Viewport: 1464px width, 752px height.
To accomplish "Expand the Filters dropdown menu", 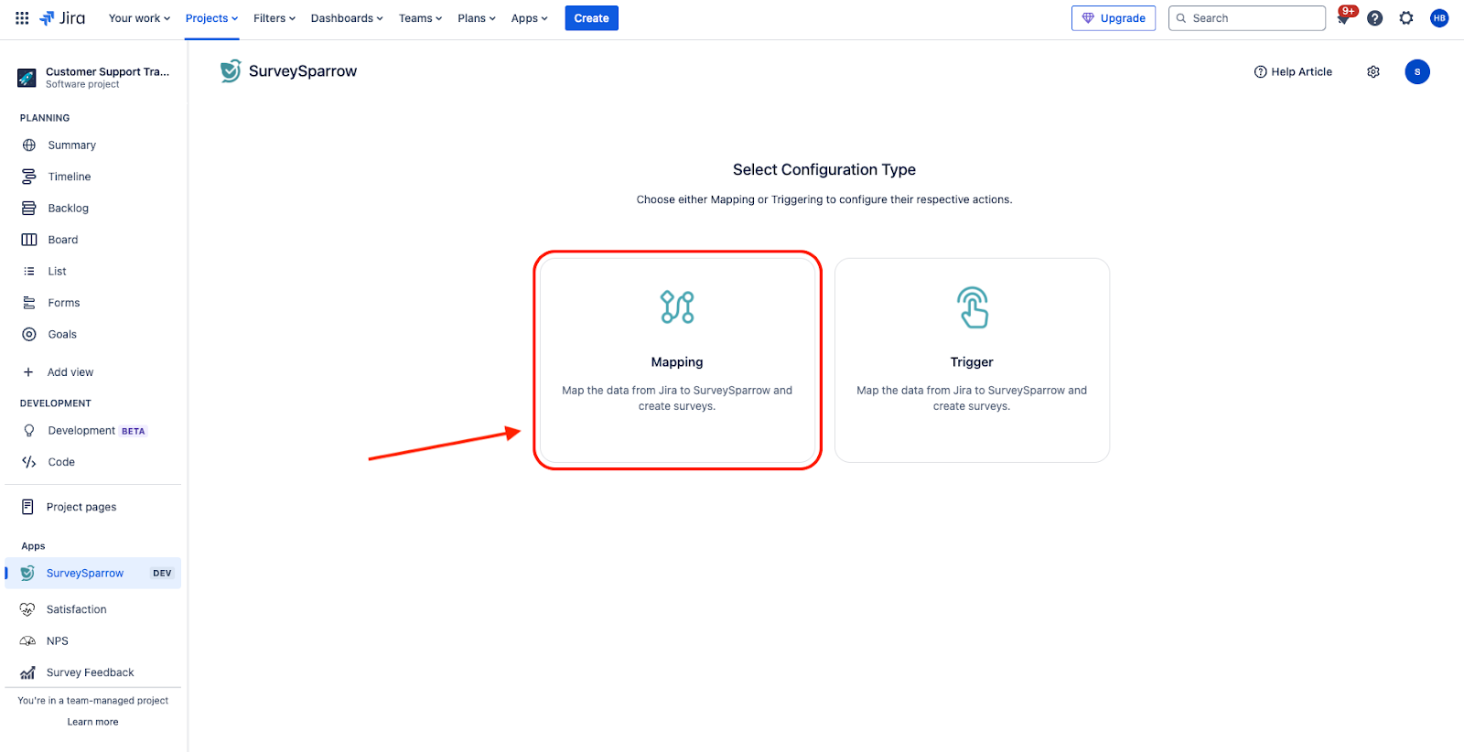I will coord(274,18).
